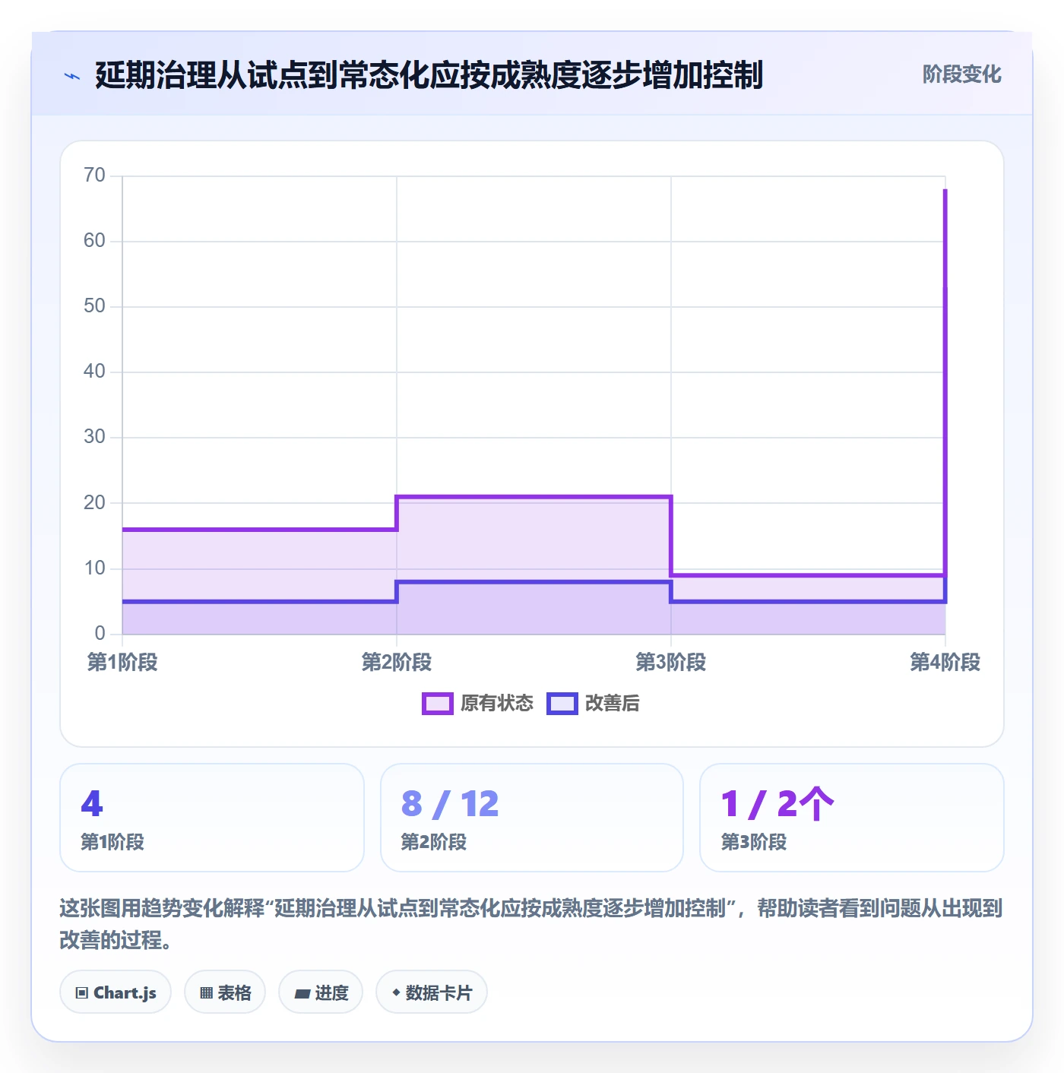Screen dimensions: 1064x1073
Task: Click the 第2阶段 x-axis label
Action: 397,663
